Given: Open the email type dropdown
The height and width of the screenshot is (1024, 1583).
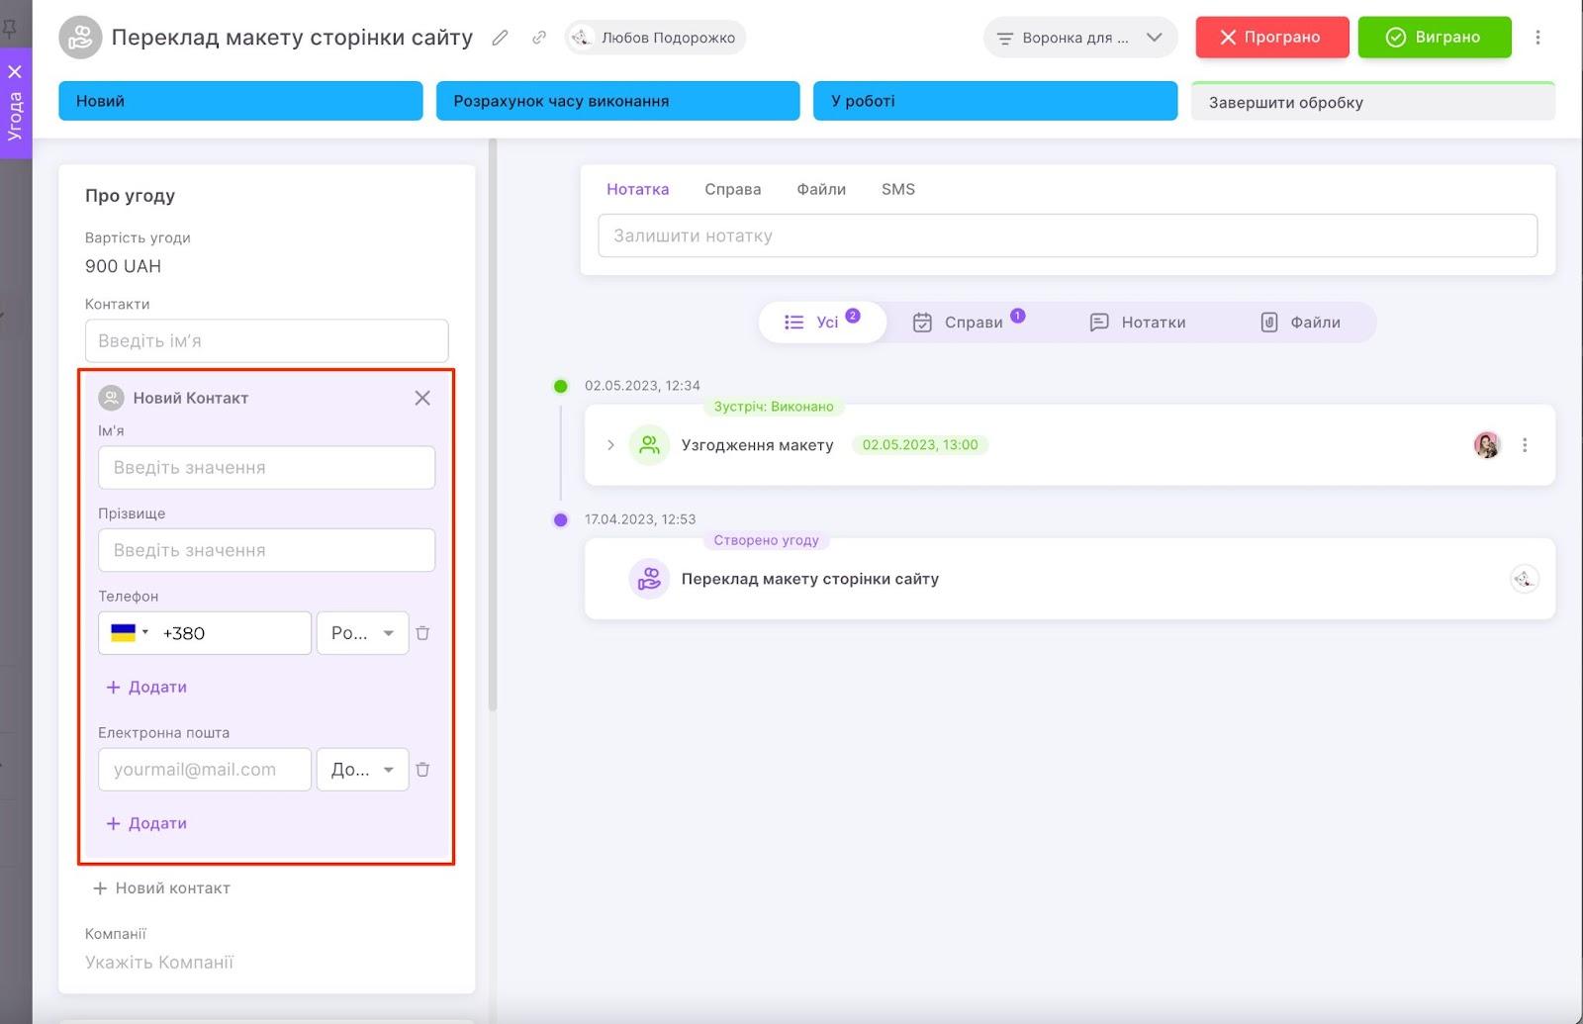Looking at the screenshot, I should coord(362,770).
